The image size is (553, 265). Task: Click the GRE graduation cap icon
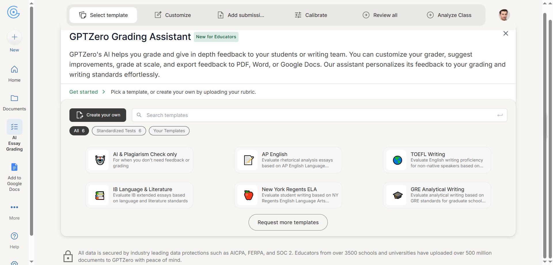click(x=397, y=195)
